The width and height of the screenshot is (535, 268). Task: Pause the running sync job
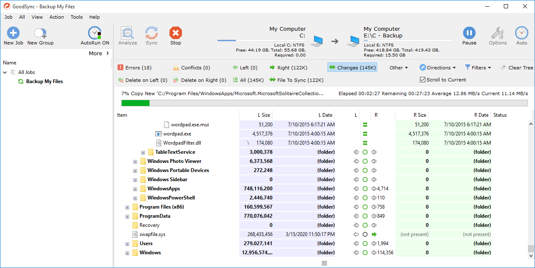[x=469, y=33]
